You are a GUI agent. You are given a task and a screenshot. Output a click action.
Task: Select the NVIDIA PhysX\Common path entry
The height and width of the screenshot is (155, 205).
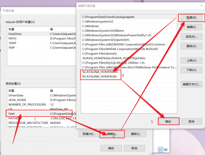click(x=129, y=44)
